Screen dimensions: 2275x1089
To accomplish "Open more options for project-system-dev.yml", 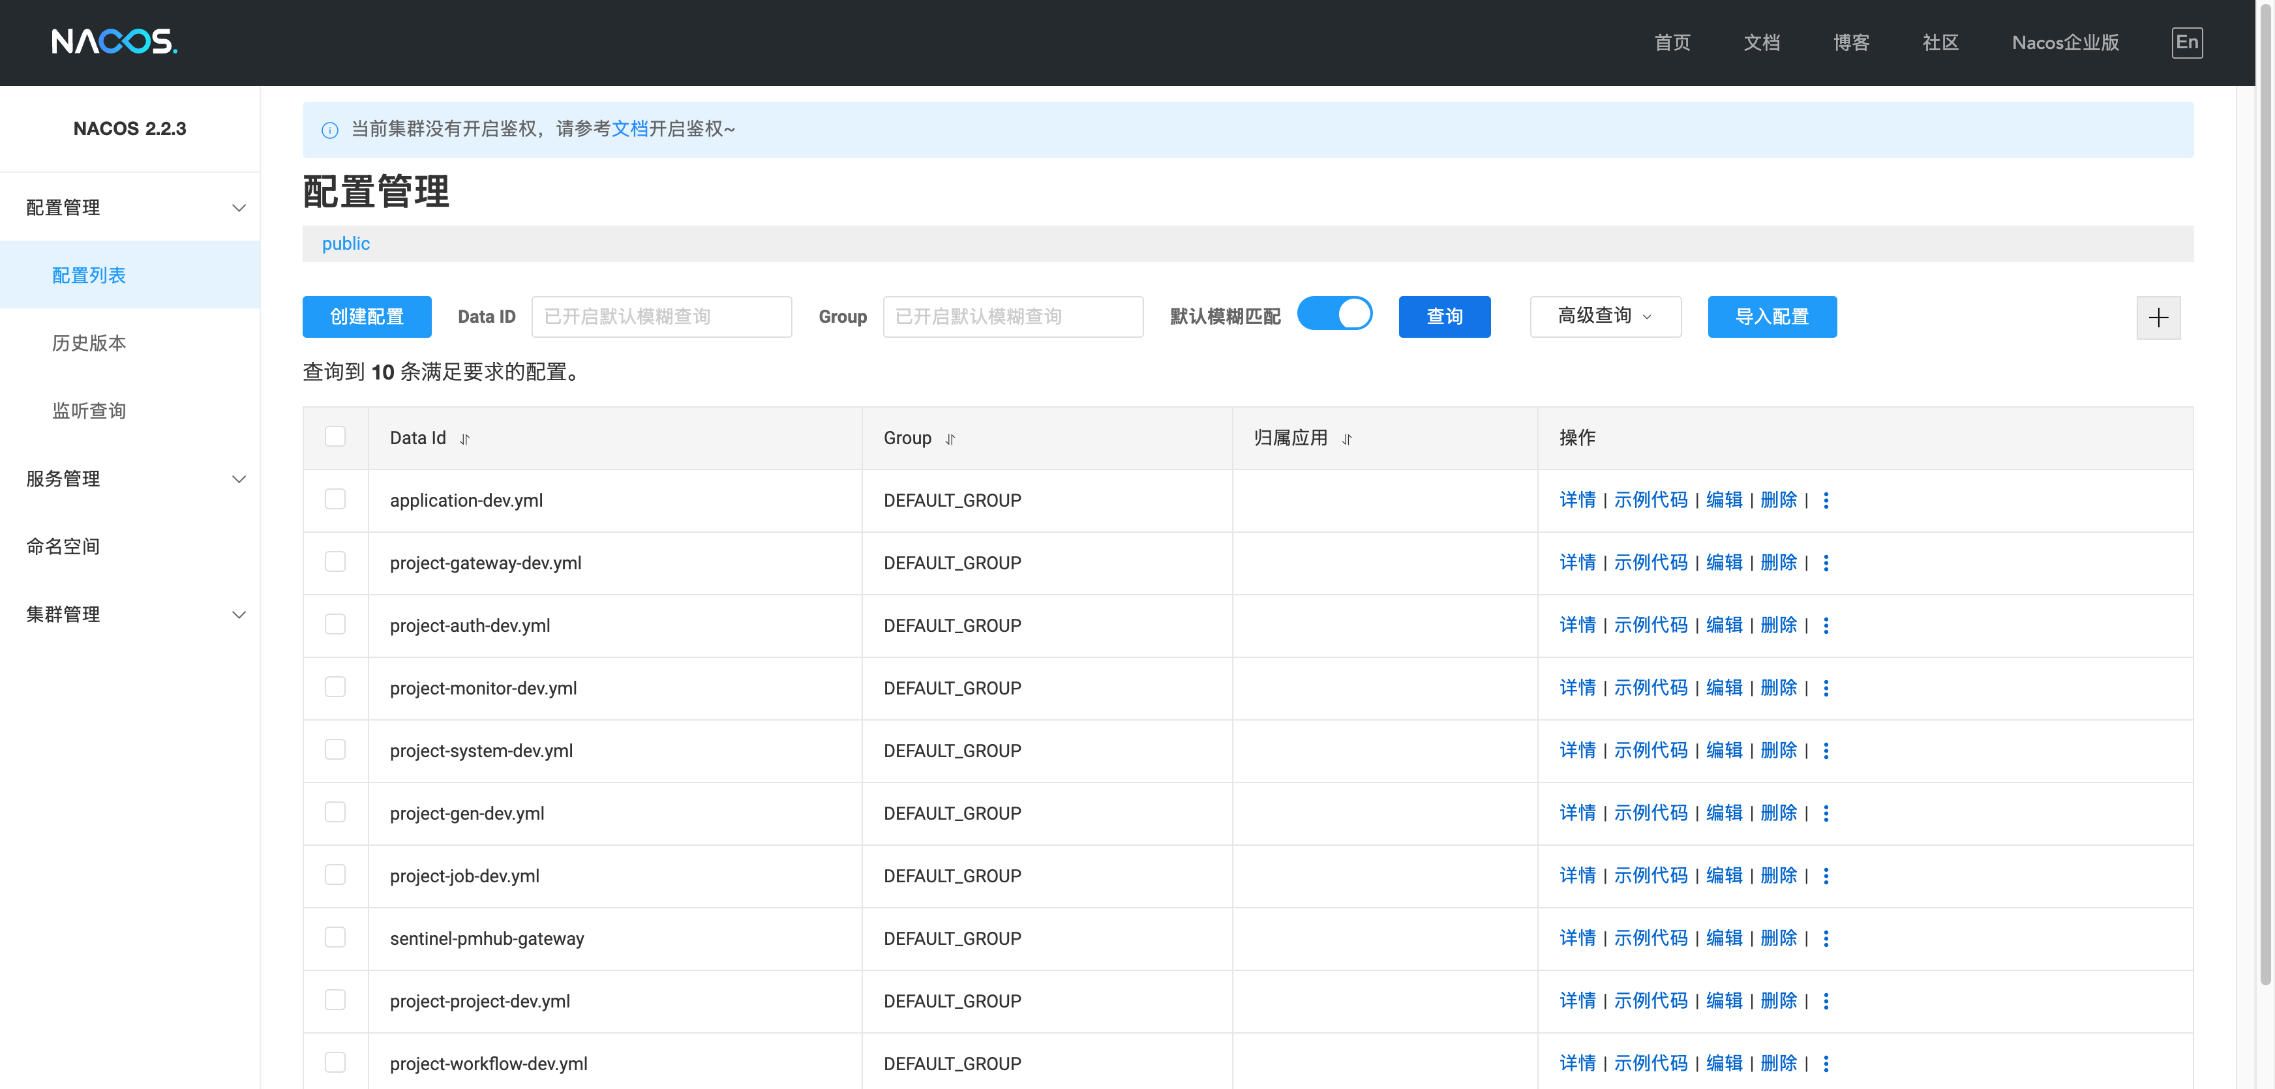I will coord(1826,751).
